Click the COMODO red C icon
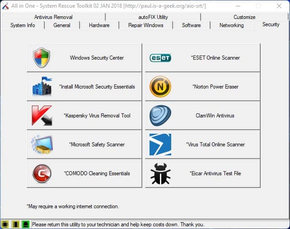The width and height of the screenshot is (290, 229). 42,173
